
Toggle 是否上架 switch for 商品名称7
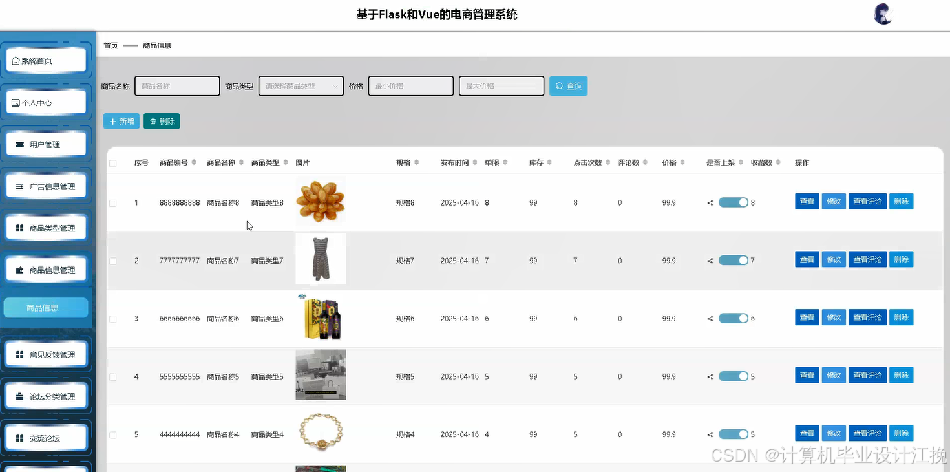[733, 260]
